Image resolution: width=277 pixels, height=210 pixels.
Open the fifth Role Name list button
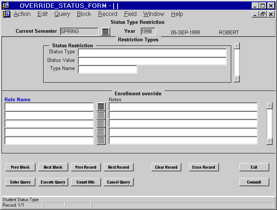101,140
